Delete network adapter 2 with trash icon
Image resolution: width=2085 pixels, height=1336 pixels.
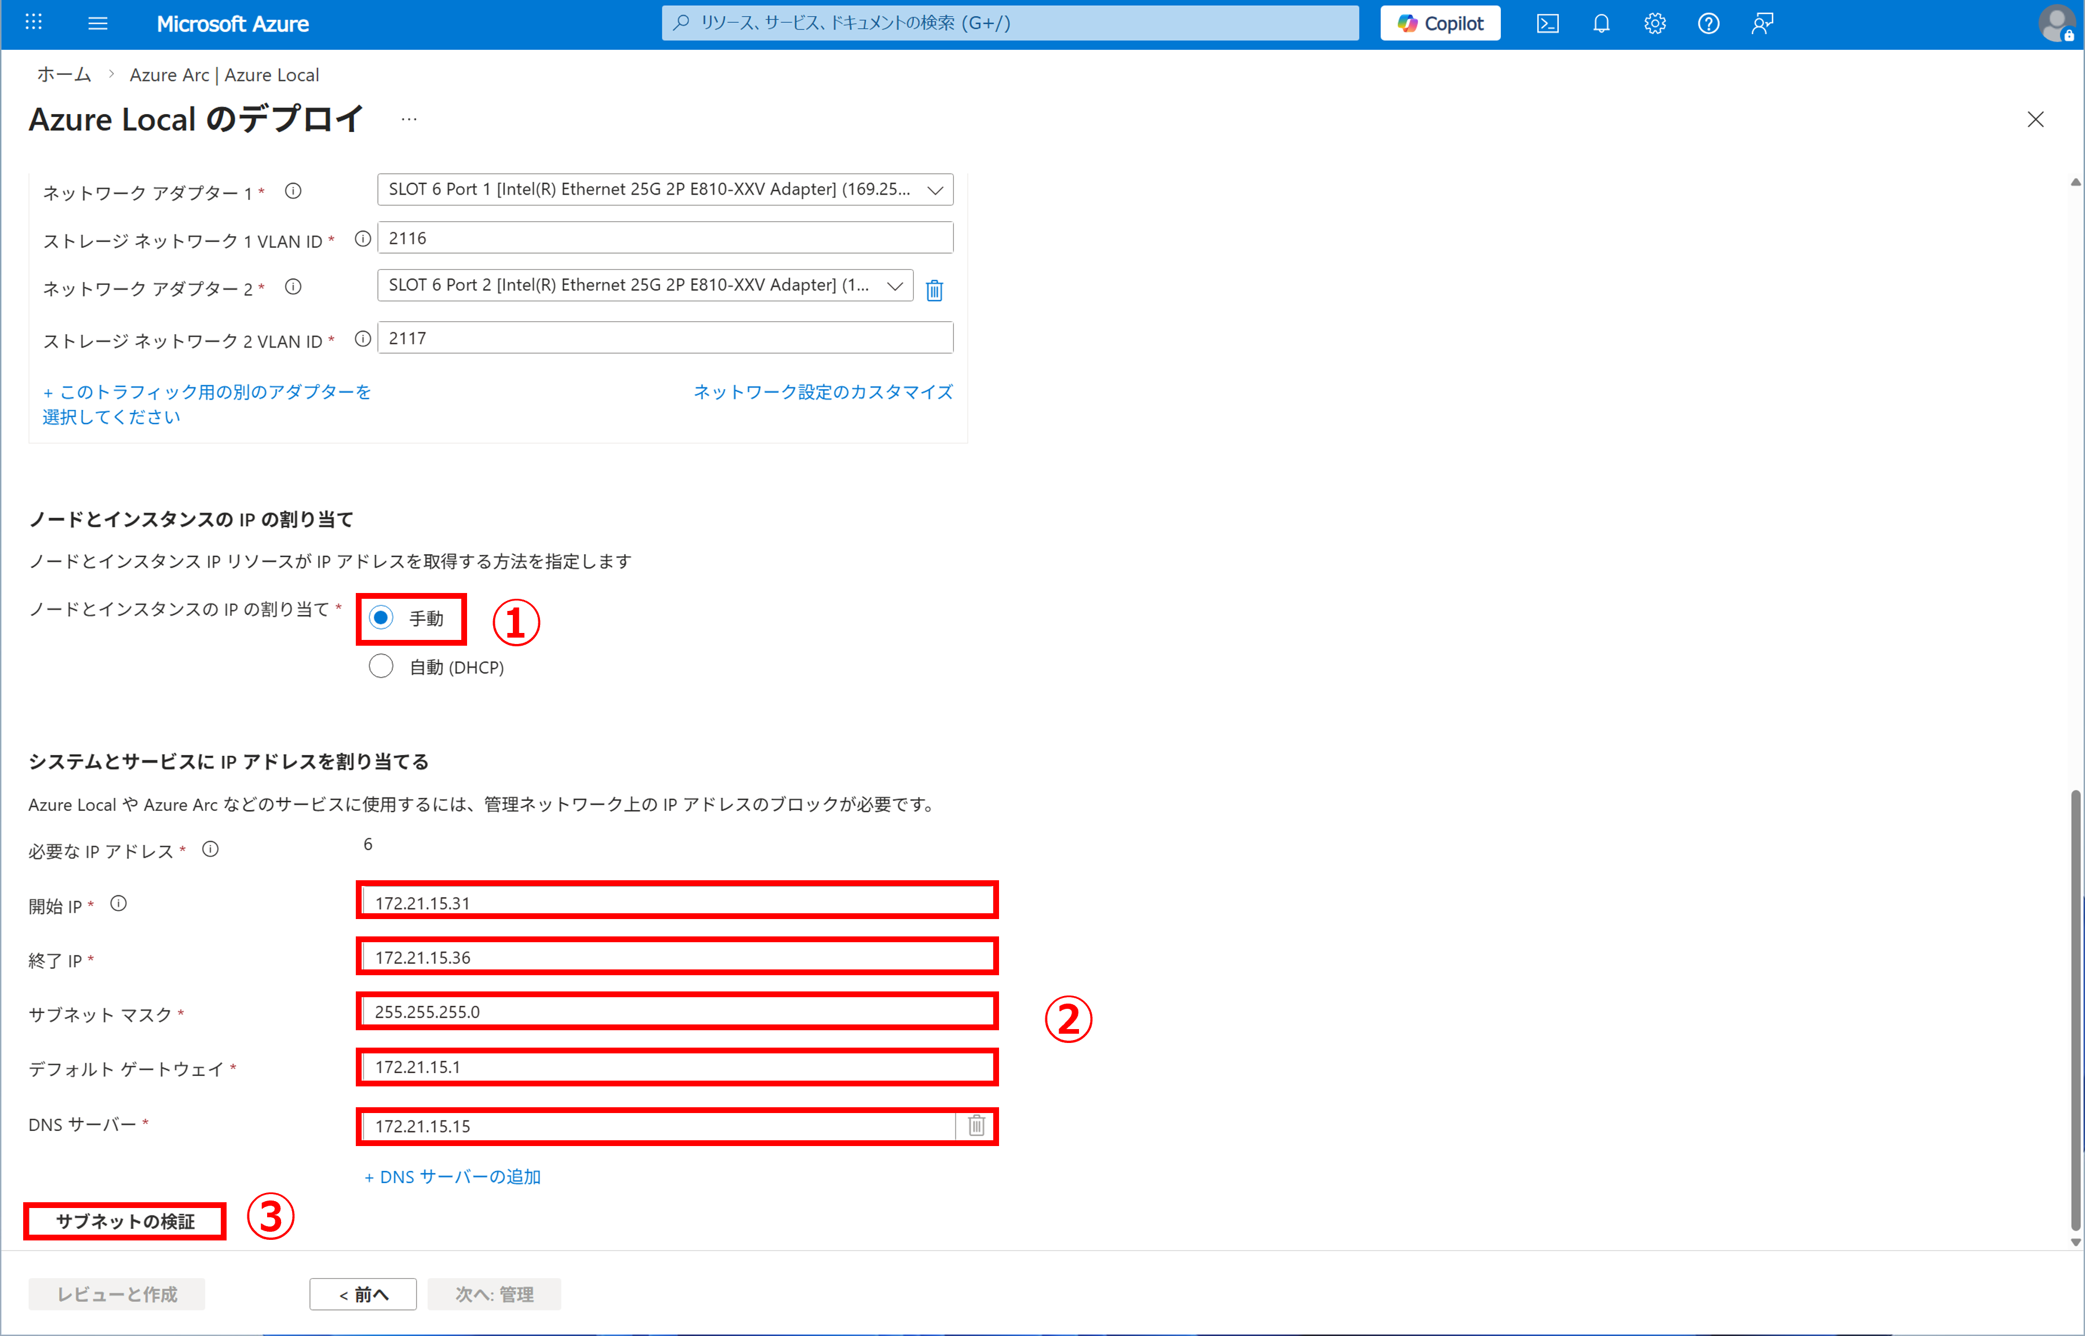pos(934,290)
